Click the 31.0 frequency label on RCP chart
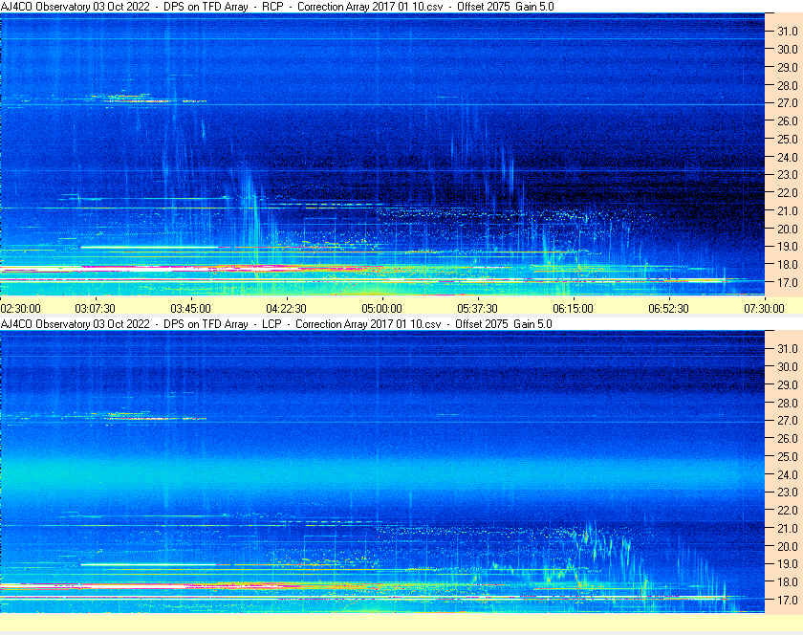The height and width of the screenshot is (635, 803). coord(788,32)
